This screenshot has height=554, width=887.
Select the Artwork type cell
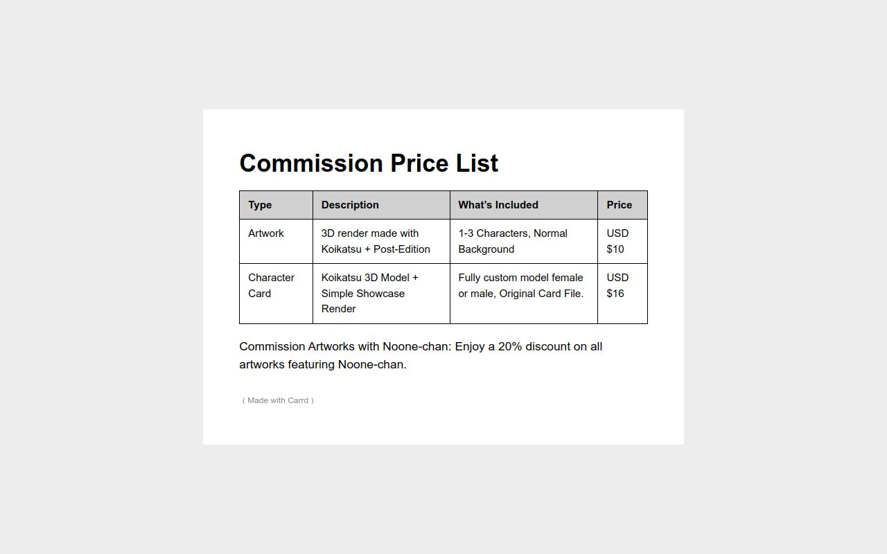[266, 233]
